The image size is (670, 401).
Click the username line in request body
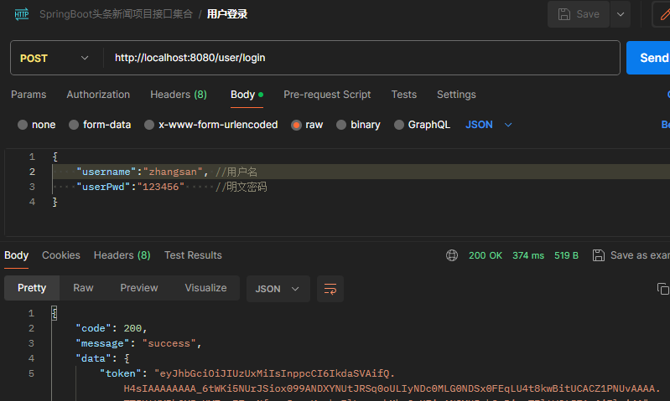click(x=361, y=172)
